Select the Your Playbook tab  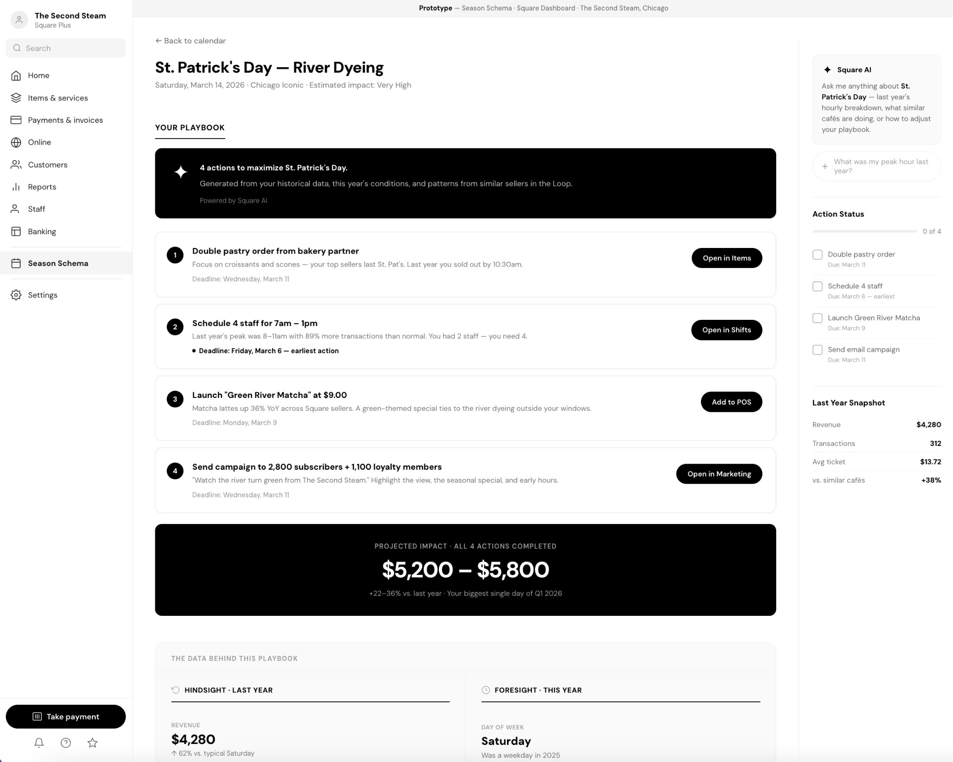(x=190, y=128)
